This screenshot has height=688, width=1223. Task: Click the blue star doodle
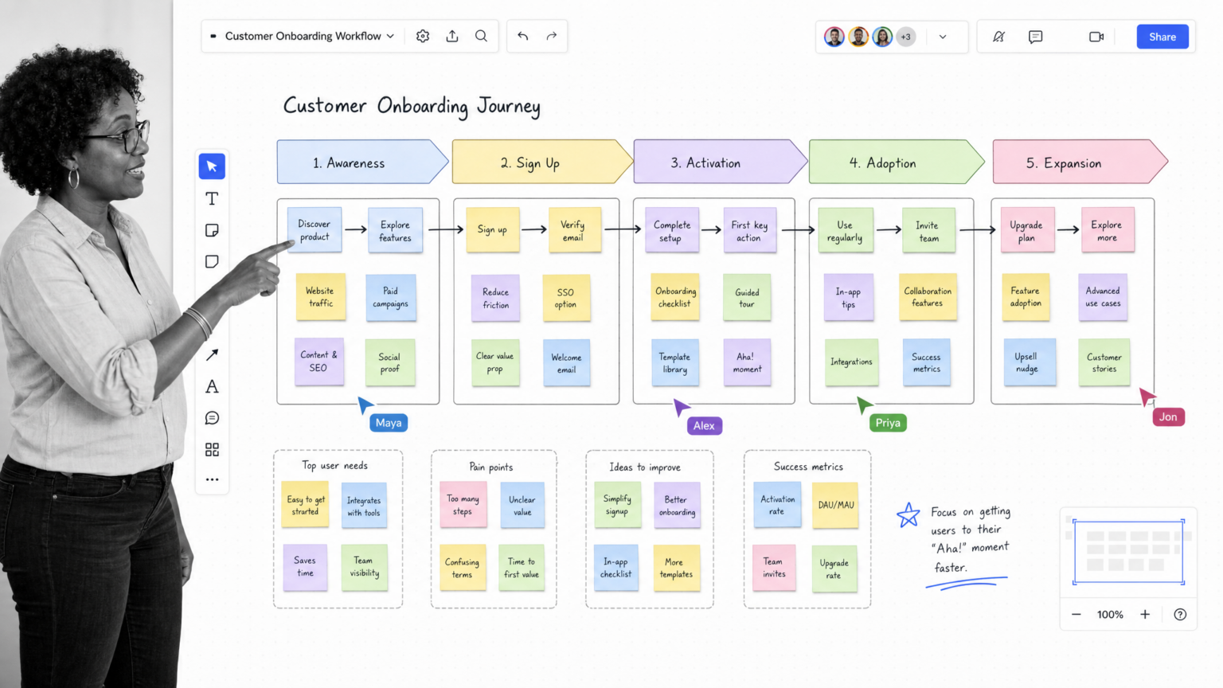tap(908, 514)
